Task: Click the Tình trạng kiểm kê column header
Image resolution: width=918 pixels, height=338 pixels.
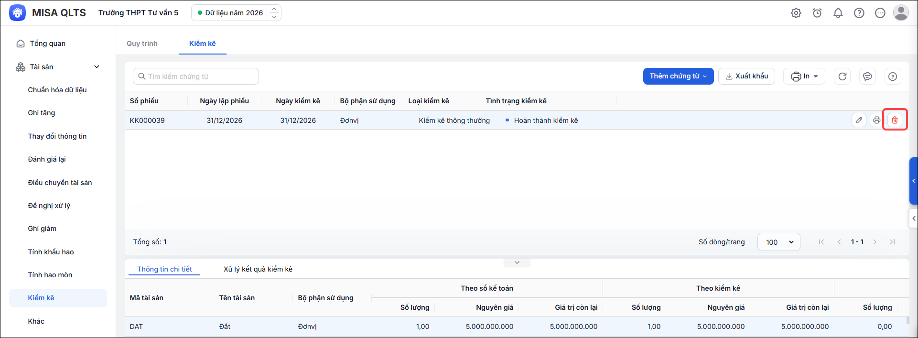Action: point(516,101)
